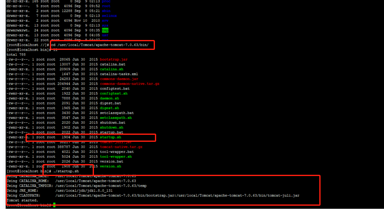Select startup.bat file name
This screenshot has width=384, height=209.
pos(111,132)
